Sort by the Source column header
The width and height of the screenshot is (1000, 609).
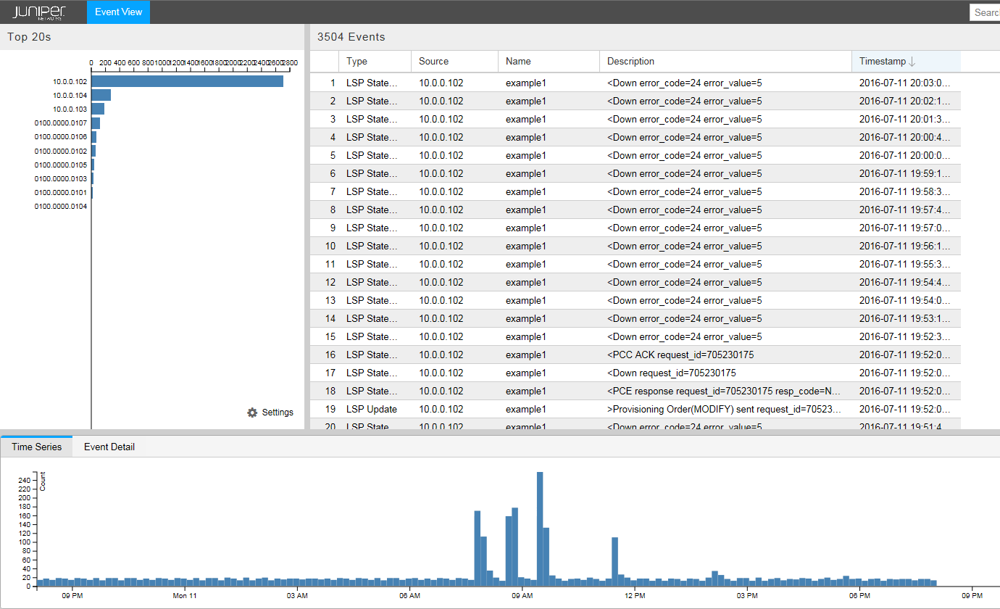(433, 62)
